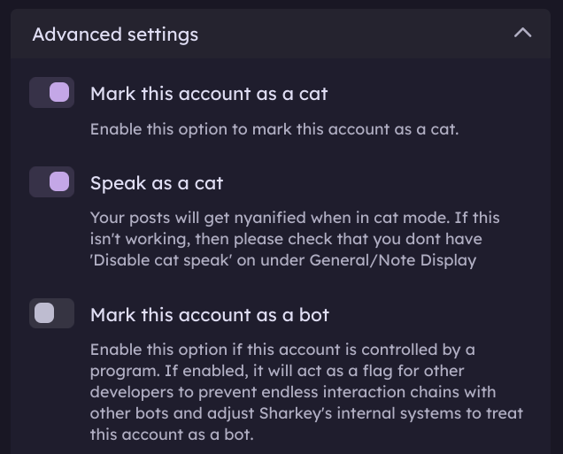Disable the "Mark this account as a cat" toggle

[x=51, y=93]
